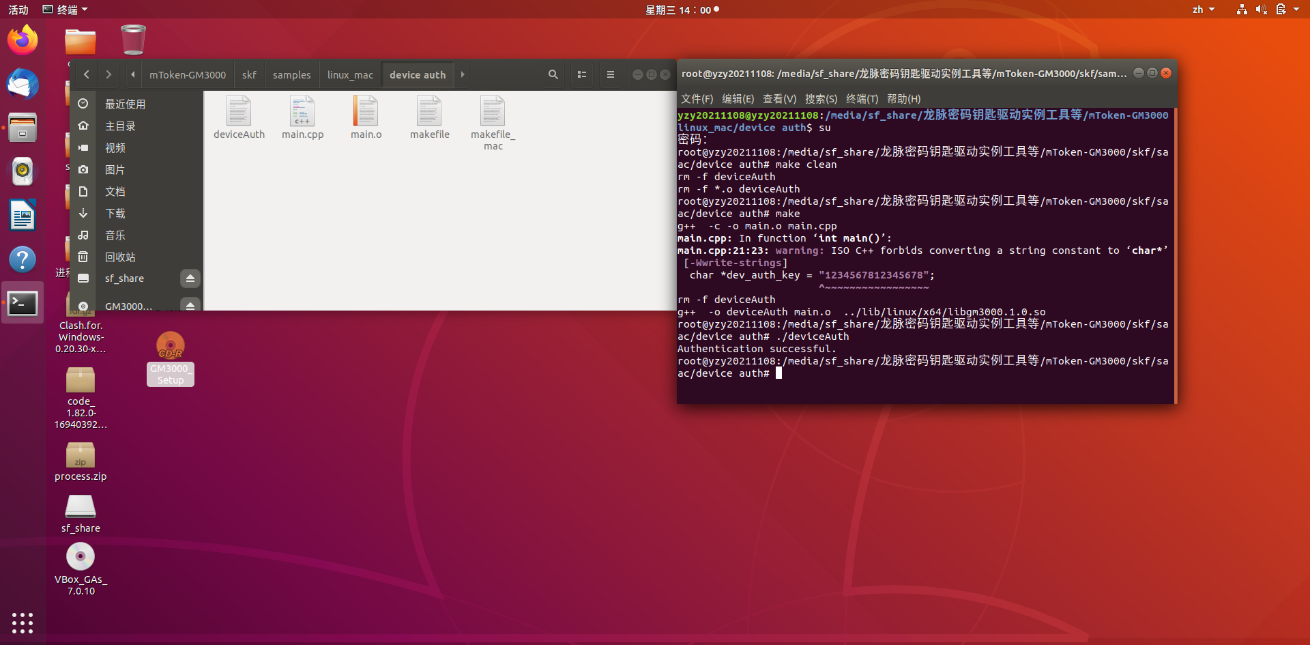Open sf_share location in sidebar
The height and width of the screenshot is (645, 1310).
(125, 278)
